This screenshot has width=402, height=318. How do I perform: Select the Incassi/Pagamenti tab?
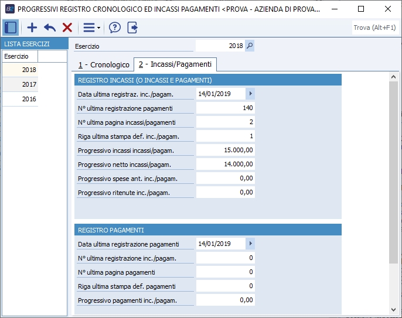click(x=175, y=64)
